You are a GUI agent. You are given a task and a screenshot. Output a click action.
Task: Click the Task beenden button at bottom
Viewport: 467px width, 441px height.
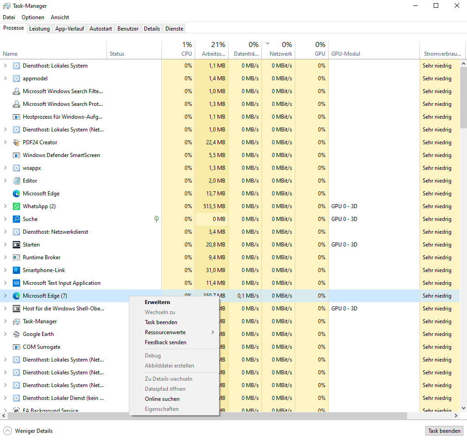(x=444, y=430)
